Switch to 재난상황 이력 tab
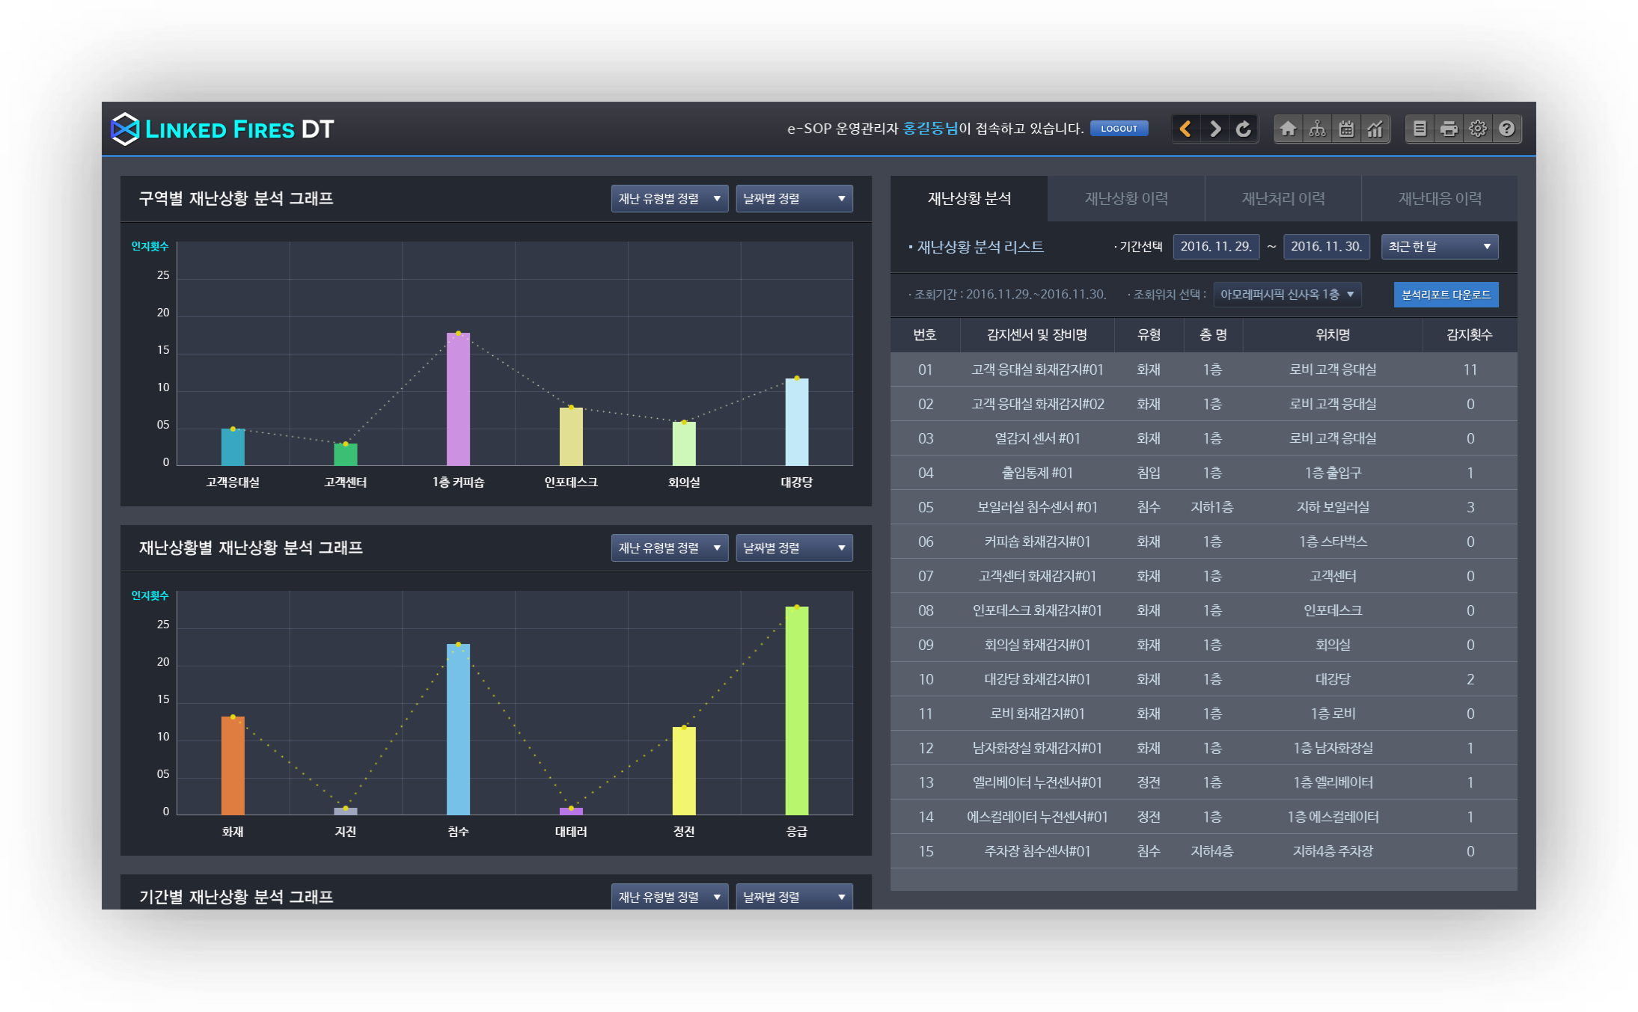Image resolution: width=1638 pixels, height=1012 pixels. click(x=1126, y=198)
